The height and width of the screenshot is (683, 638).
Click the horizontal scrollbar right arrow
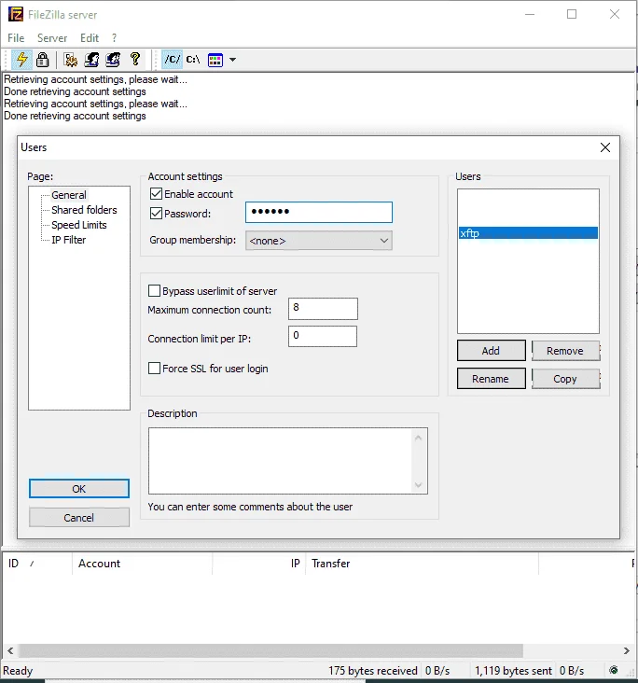(x=626, y=650)
